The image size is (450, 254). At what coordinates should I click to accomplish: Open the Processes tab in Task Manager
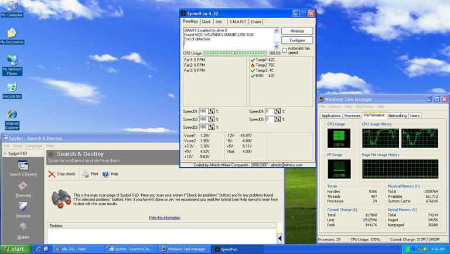point(352,115)
